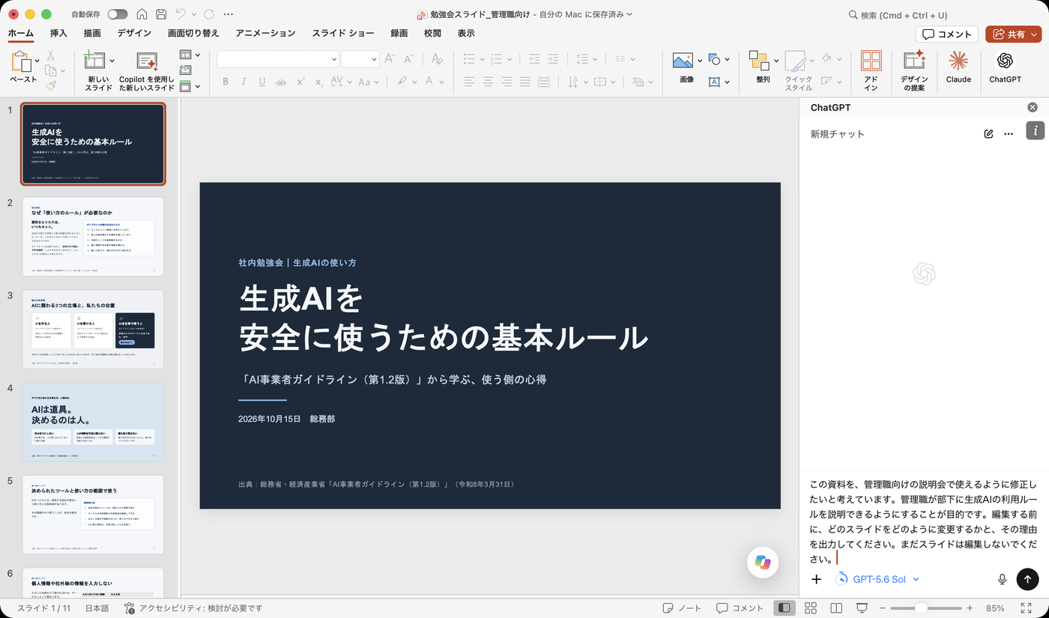This screenshot has width=1049, height=618.
Task: Toggle underline formatting
Action: pos(262,82)
